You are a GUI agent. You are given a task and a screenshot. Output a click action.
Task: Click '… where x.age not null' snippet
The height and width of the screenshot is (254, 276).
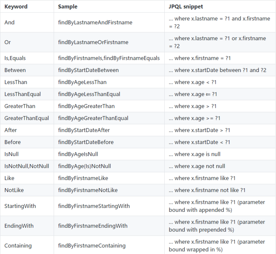pyautogui.click(x=197, y=166)
